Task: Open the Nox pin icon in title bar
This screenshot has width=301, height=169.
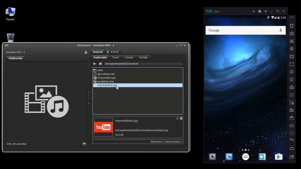Action: (x=253, y=11)
